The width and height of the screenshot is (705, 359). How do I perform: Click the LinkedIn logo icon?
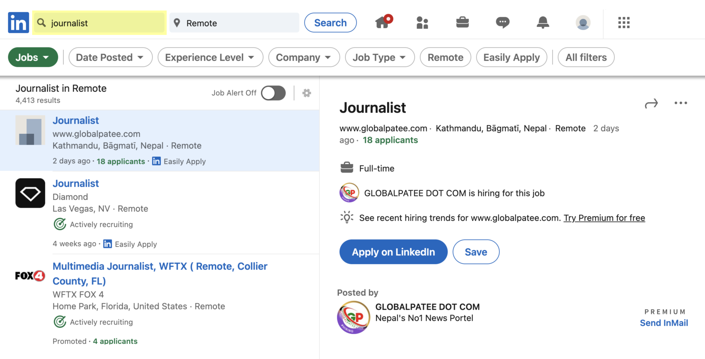(x=19, y=23)
